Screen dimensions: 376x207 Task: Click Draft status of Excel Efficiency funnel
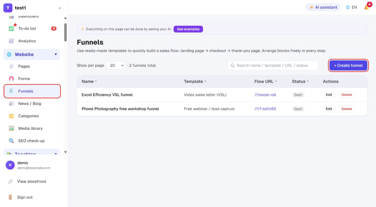click(x=298, y=95)
